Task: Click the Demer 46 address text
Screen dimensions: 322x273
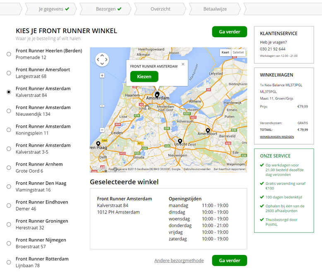Action: click(26, 209)
